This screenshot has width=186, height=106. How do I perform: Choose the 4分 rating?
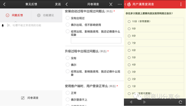tap(155, 65)
